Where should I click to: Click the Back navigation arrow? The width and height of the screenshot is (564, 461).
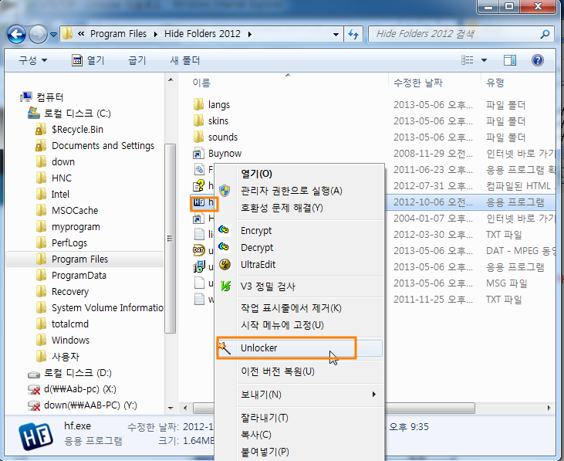coord(16,35)
